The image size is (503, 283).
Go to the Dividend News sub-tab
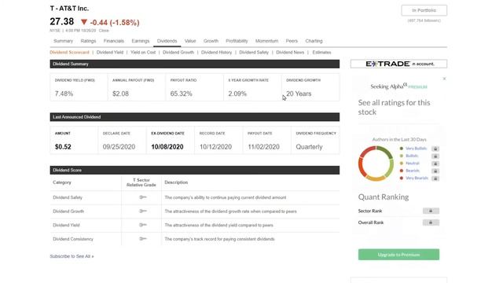click(290, 53)
